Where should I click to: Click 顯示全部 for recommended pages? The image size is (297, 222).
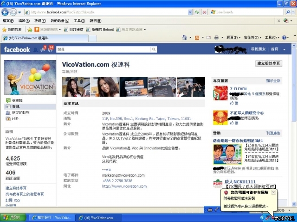pos(273,81)
